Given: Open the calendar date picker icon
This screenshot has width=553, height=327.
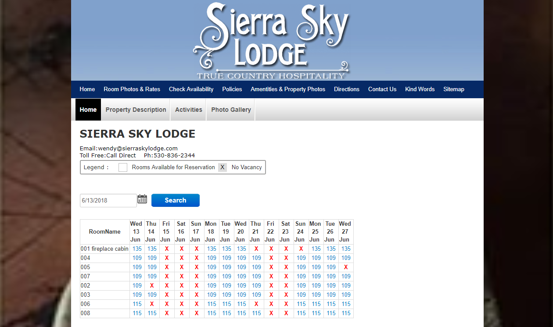Looking at the screenshot, I should [x=142, y=199].
